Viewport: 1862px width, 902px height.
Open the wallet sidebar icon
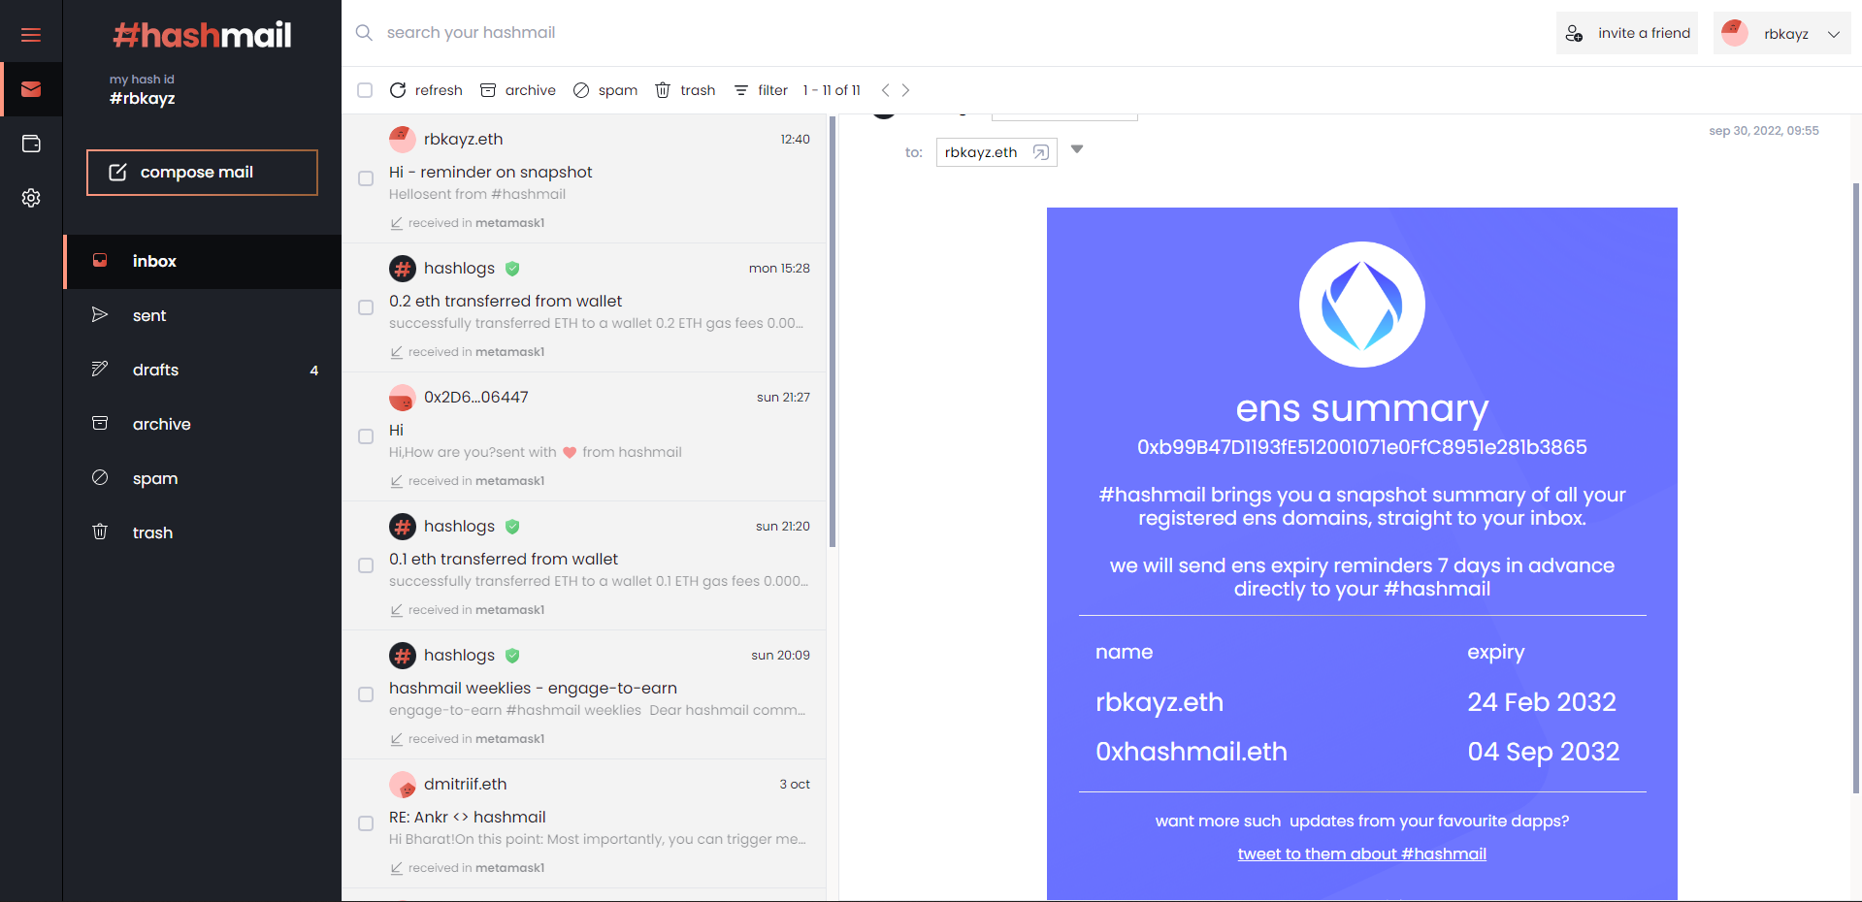click(x=31, y=144)
